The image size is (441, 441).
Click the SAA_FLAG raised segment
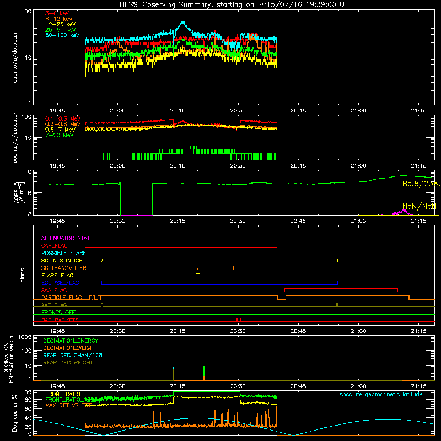[x=341, y=288]
